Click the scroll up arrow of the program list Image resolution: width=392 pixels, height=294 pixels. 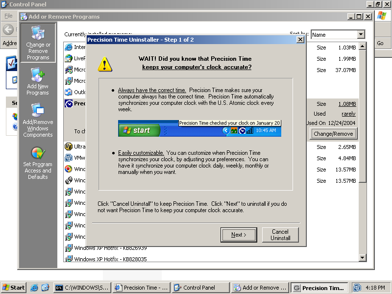(x=362, y=46)
